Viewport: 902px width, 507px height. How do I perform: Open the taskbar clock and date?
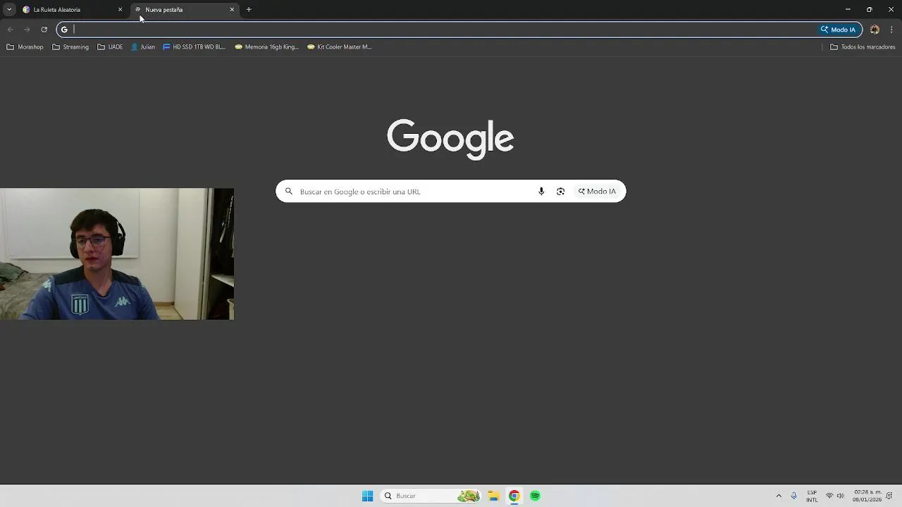pyautogui.click(x=867, y=496)
